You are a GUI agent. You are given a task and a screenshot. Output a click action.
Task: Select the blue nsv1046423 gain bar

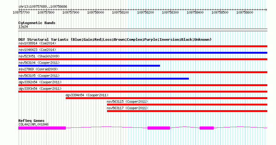pos(143,53)
